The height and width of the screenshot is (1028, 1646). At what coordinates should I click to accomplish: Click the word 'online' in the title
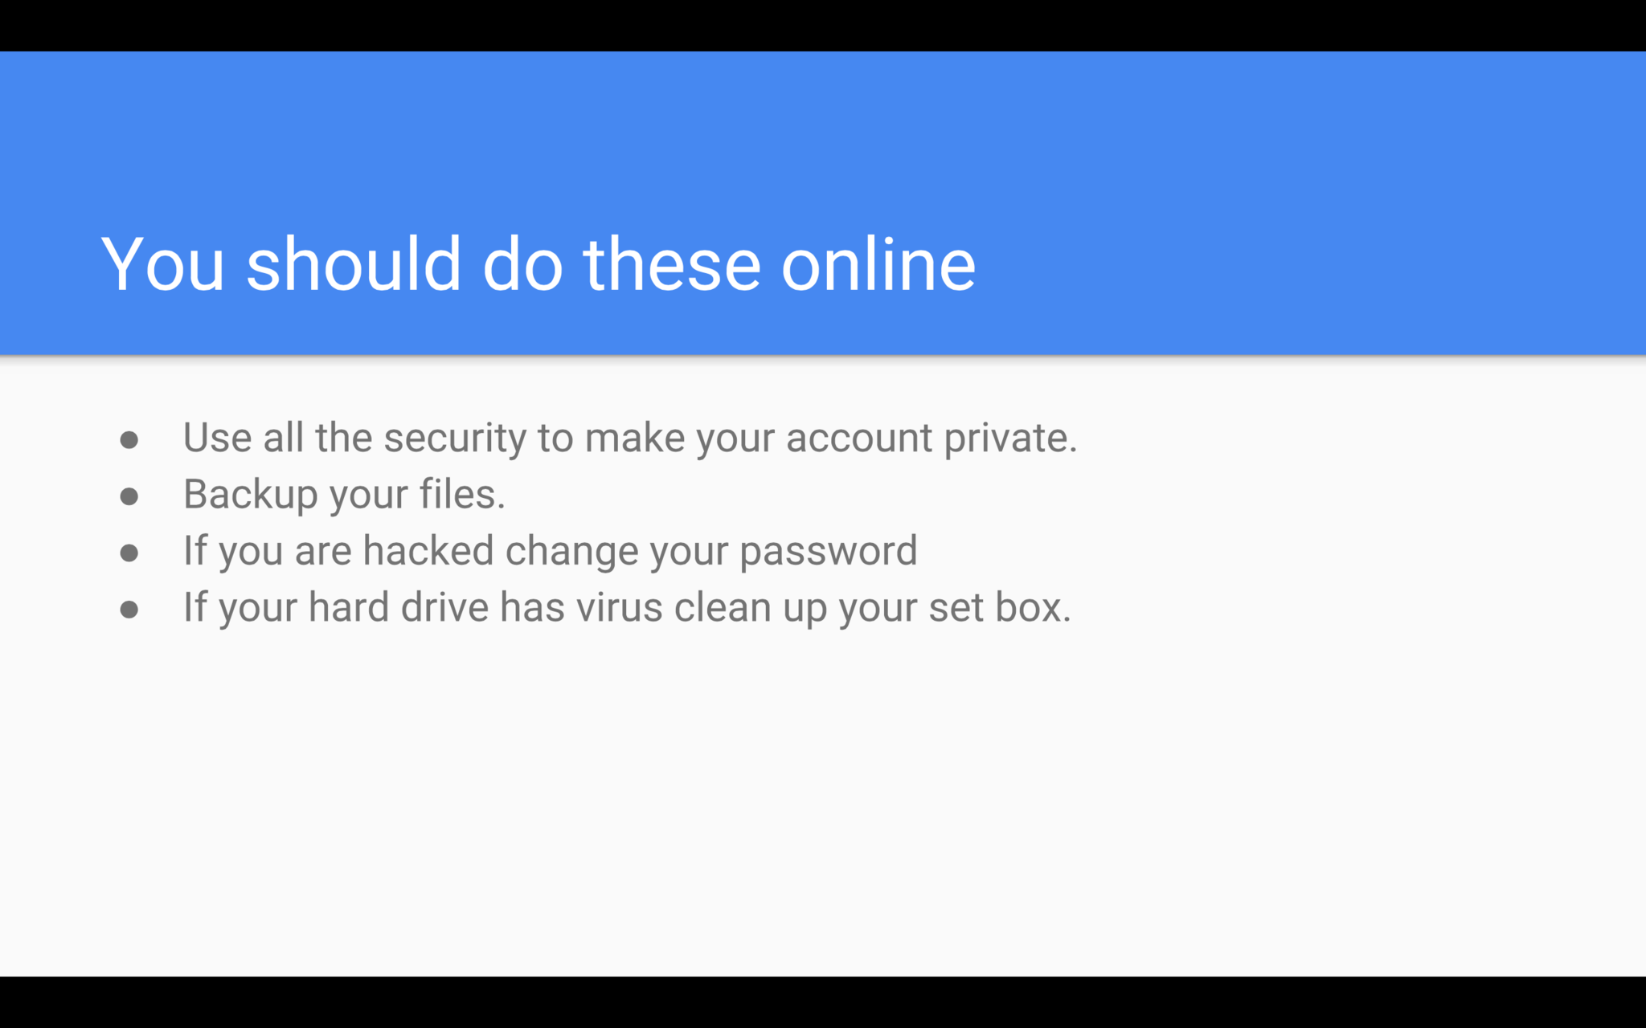click(x=878, y=263)
